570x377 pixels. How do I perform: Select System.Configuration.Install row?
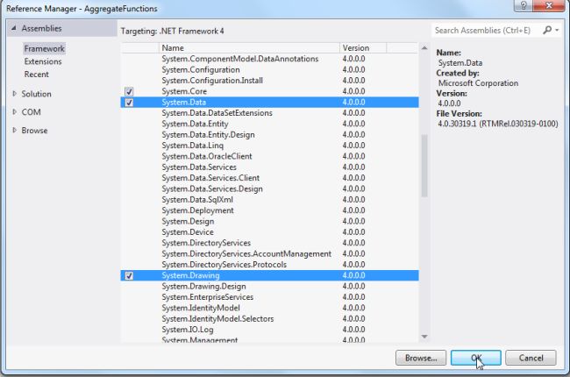point(269,81)
